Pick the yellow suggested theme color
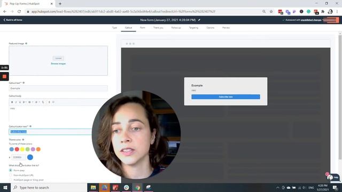Viewport: 342px width, 192px height. point(22,149)
